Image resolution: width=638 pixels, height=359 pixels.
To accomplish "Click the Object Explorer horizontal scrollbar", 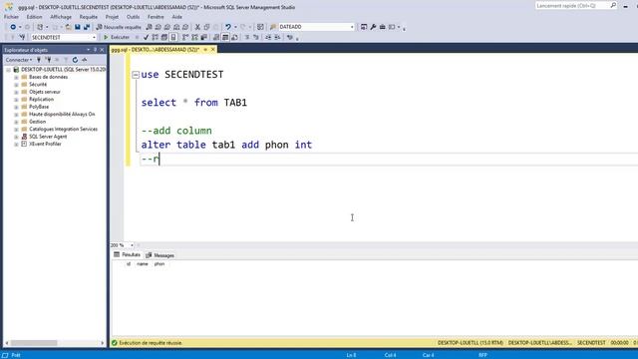I will (55, 343).
